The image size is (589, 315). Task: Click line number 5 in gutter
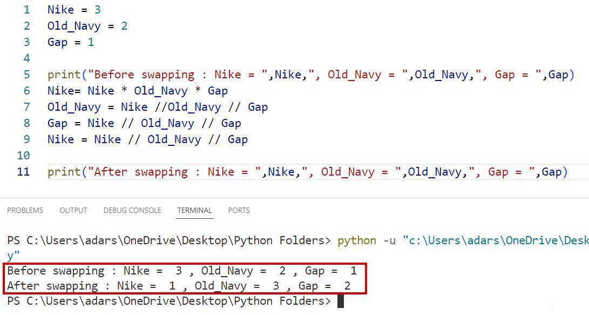(x=26, y=75)
